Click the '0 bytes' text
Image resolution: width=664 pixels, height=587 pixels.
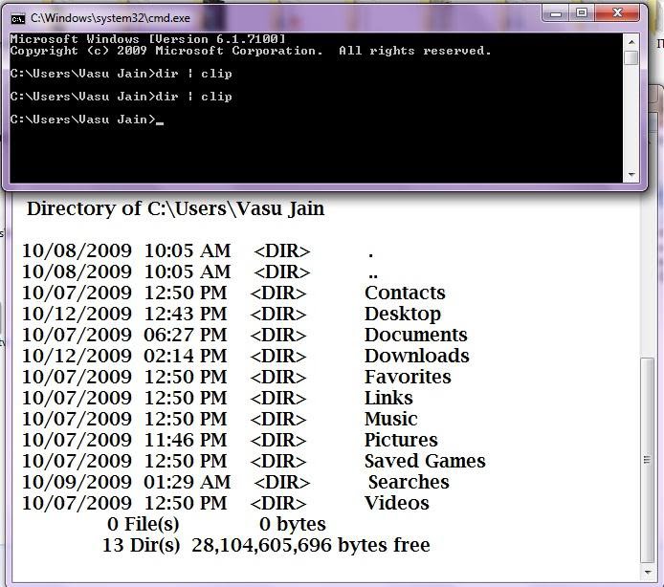tap(293, 524)
